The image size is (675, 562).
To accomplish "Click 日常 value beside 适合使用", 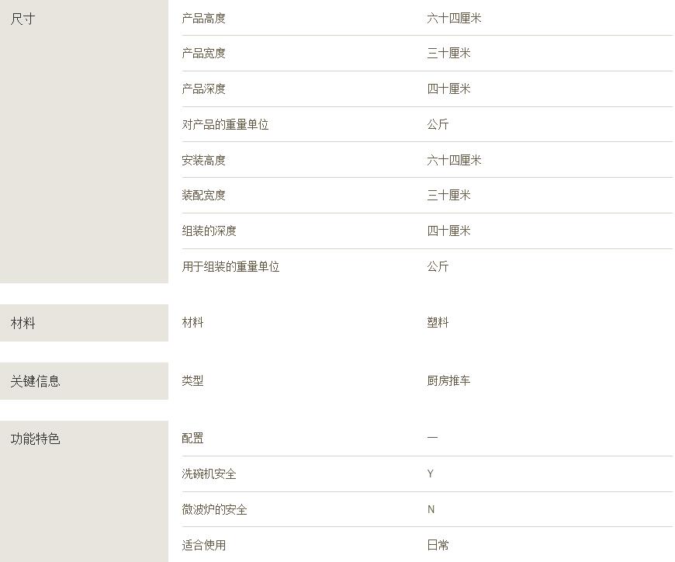I will pos(438,546).
